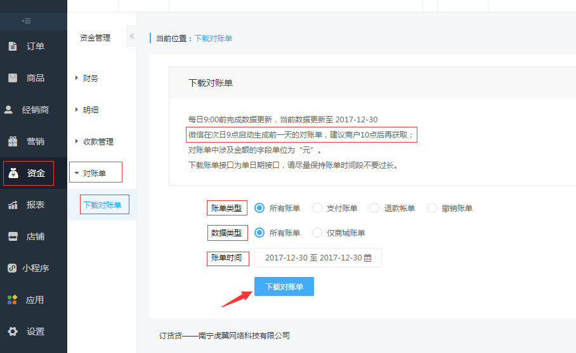Click the 微信在次日9点 notice line

pyautogui.click(x=301, y=134)
